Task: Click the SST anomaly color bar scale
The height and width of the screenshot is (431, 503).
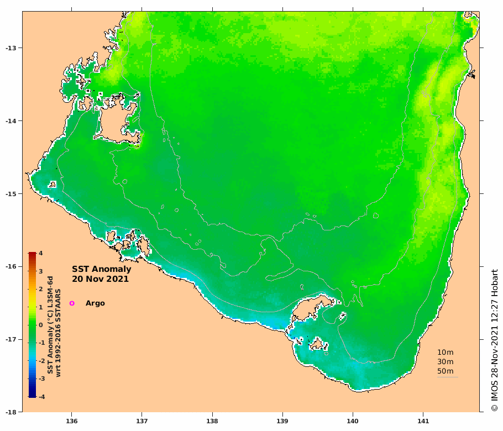Action: click(32, 325)
